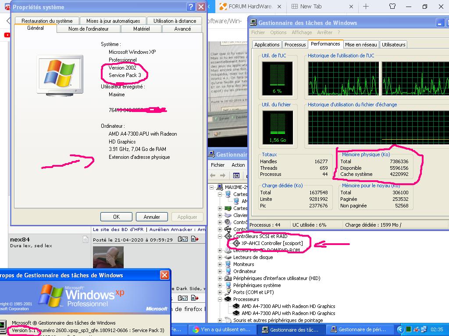The height and width of the screenshot is (336, 449).
Task: Open the Matériel tab in Propriétés système
Action: (142, 28)
